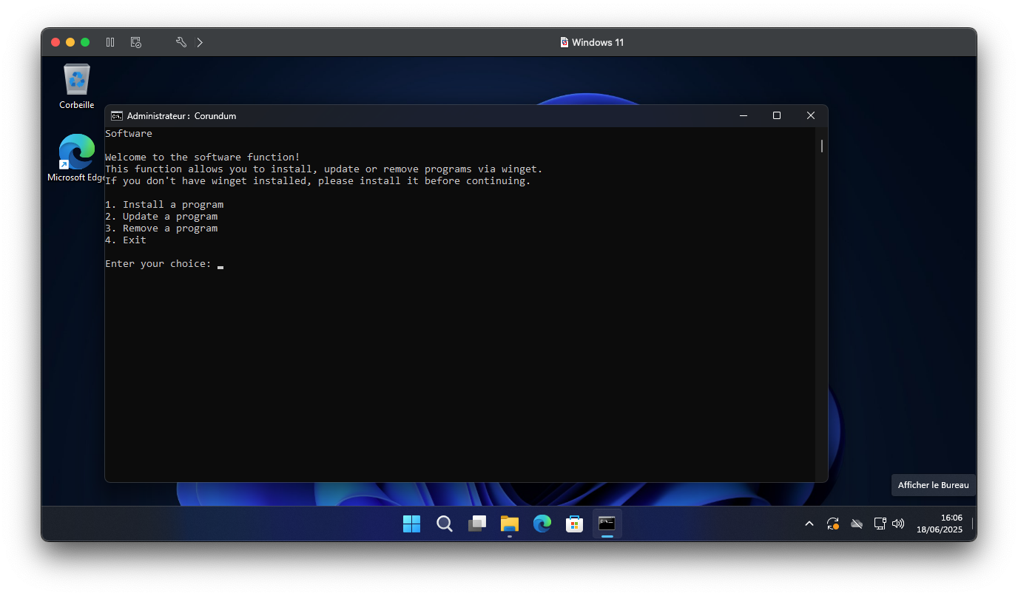1018x596 pixels.
Task: Expand the VM toolbar forward chevron
Action: [200, 42]
